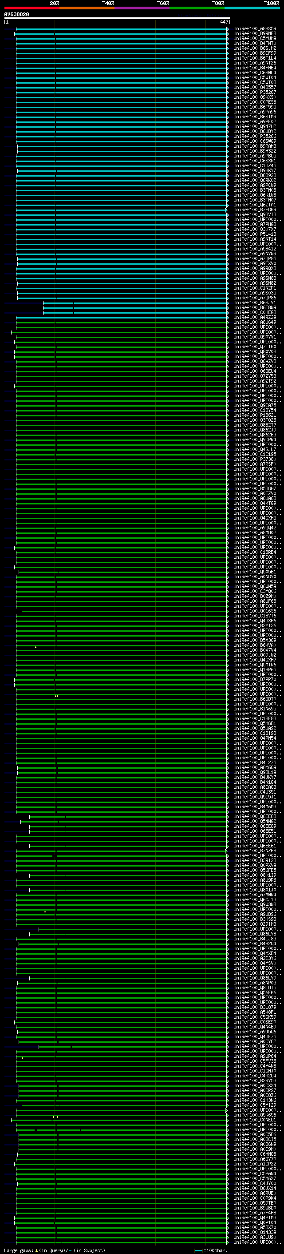Click the UniRef100_A4RZ29 label
The image size is (284, 1254).
(255, 318)
